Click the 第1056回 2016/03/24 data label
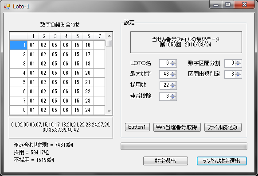The image size is (258, 176). pyautogui.click(x=186, y=45)
